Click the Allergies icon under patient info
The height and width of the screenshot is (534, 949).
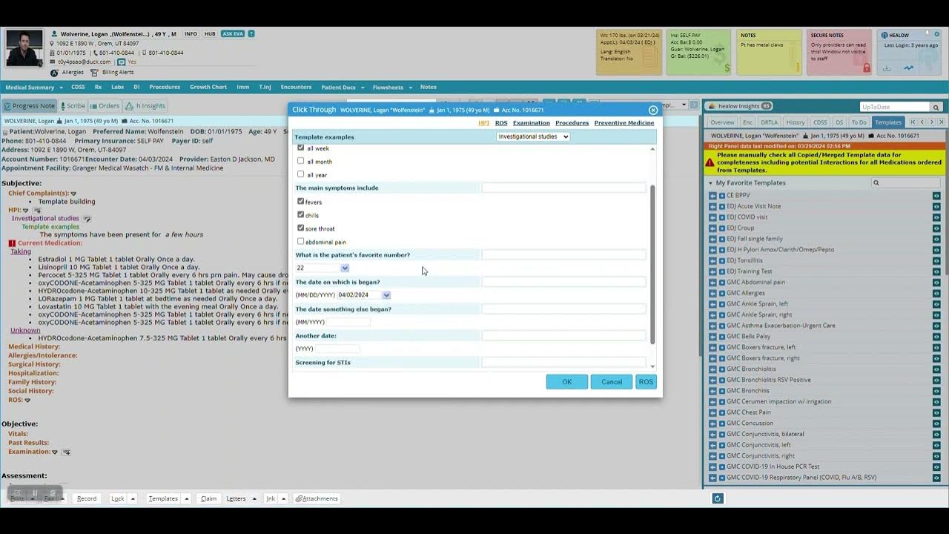pos(54,73)
